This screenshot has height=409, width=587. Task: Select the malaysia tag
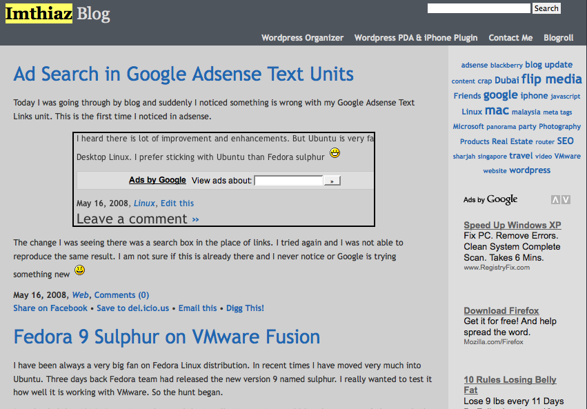tap(526, 112)
